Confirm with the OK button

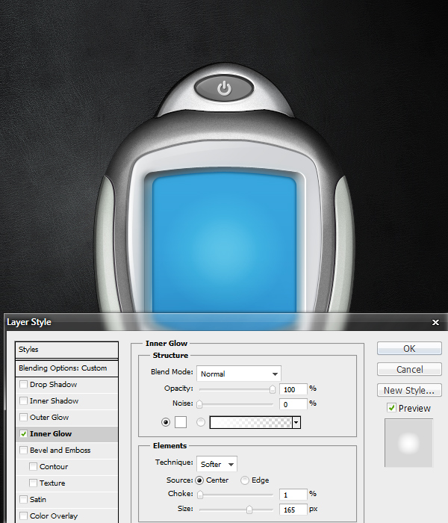[409, 348]
